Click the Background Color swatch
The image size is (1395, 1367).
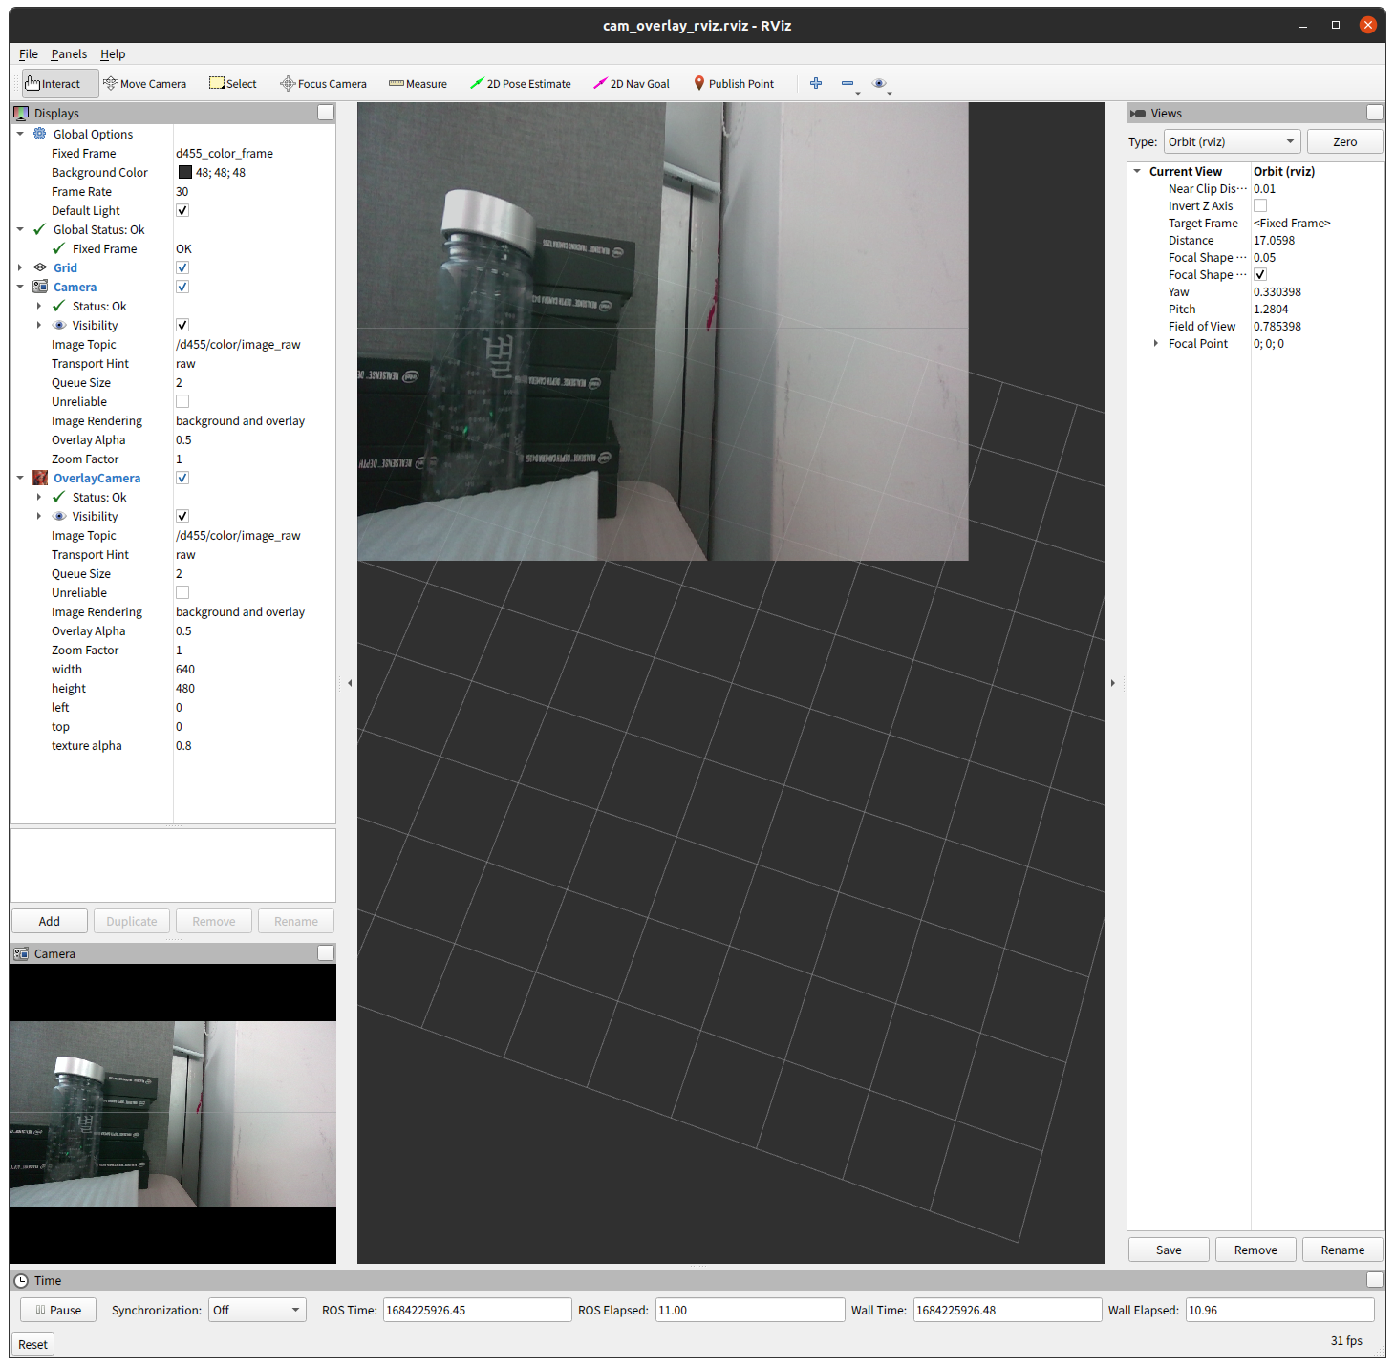click(x=184, y=172)
